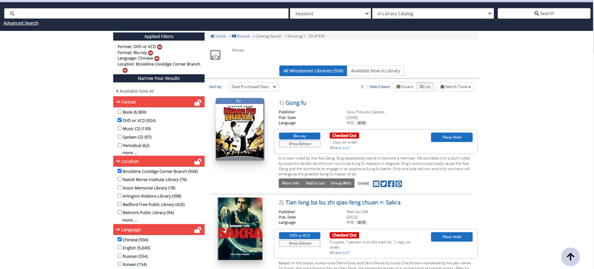Image resolution: width=594 pixels, height=269 pixels.
Task: Remove the DVD or VCD format filter
Action: coord(160,47)
